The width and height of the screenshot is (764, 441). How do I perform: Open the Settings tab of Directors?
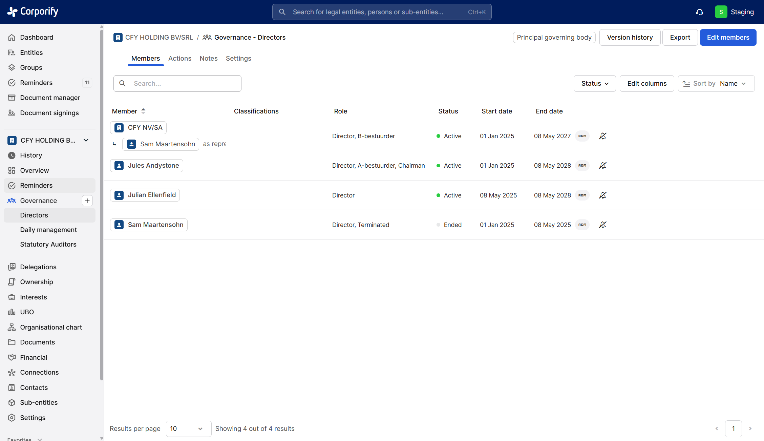click(x=238, y=58)
